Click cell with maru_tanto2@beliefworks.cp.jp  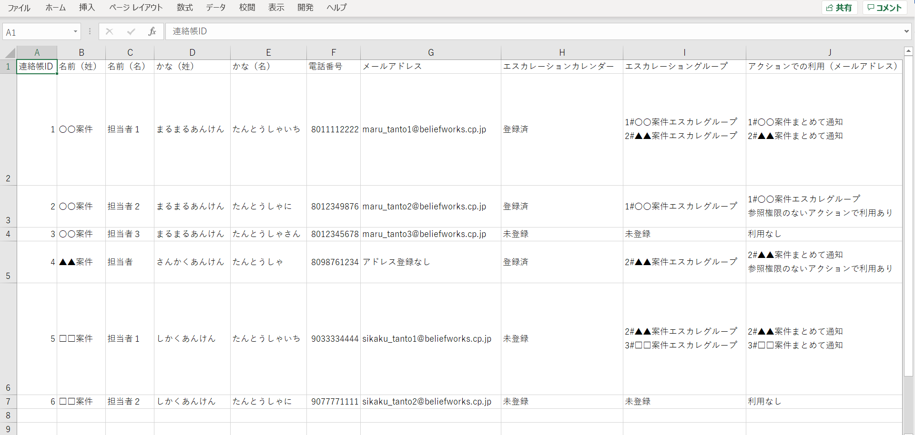tap(431, 207)
